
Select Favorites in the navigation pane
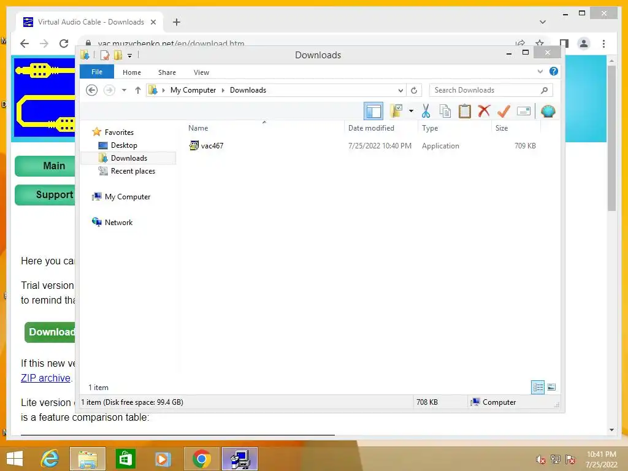pos(119,132)
